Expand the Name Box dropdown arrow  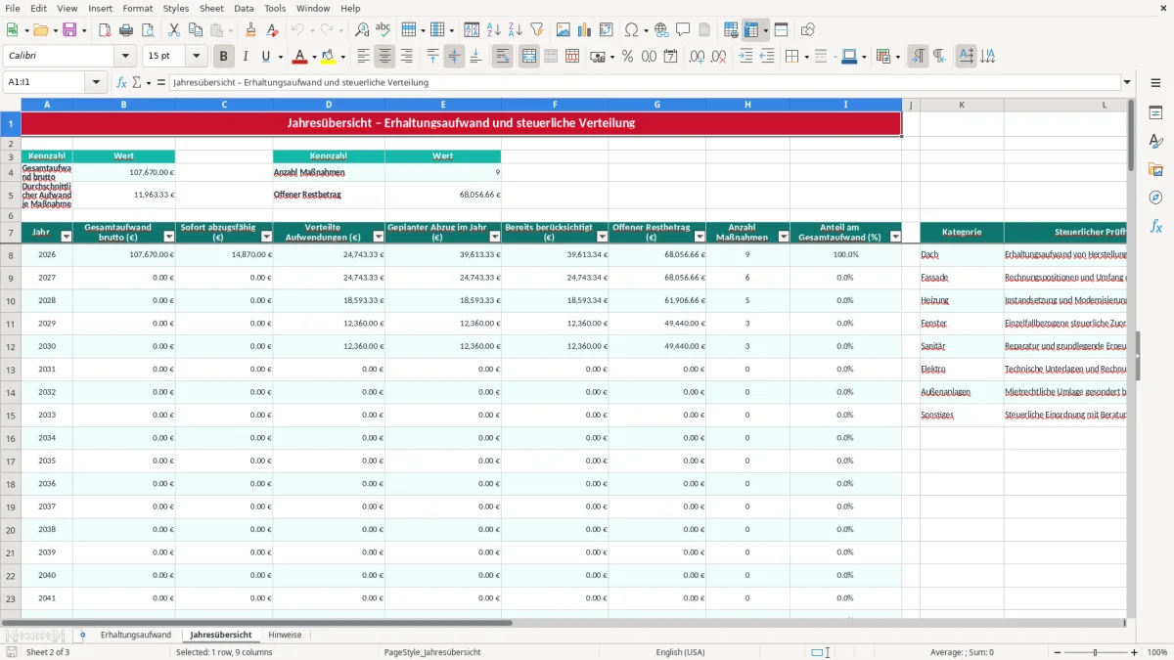point(96,83)
